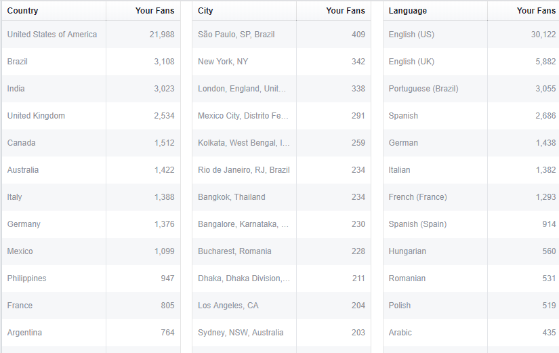
Task: Select Los Angeles, CA city entry
Action: click(x=228, y=306)
